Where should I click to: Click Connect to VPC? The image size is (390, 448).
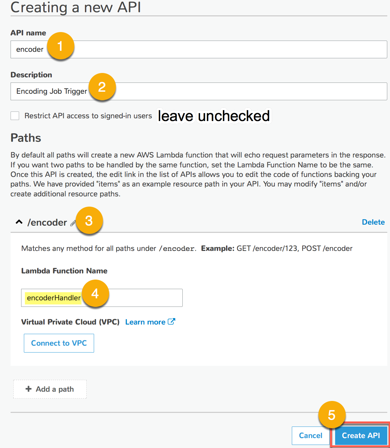click(59, 343)
